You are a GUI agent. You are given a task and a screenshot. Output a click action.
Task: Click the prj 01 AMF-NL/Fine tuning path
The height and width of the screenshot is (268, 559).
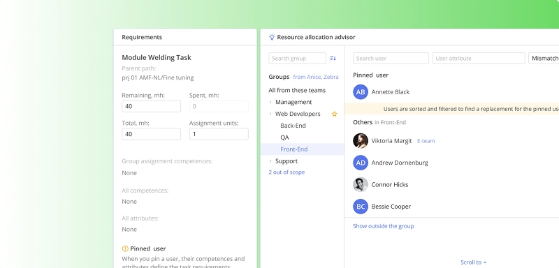(158, 77)
